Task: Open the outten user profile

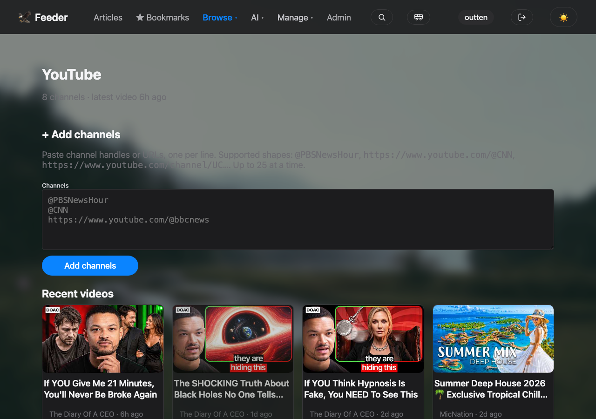Action: coord(476,17)
